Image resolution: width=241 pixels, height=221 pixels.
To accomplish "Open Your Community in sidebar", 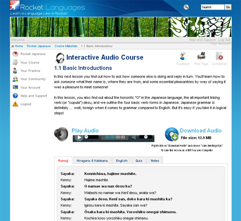I will pos(33,79).
